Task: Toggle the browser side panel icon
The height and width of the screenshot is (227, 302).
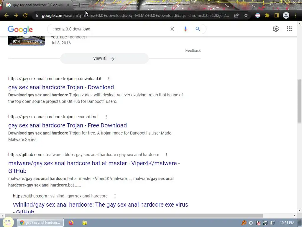Action: [x=277, y=15]
